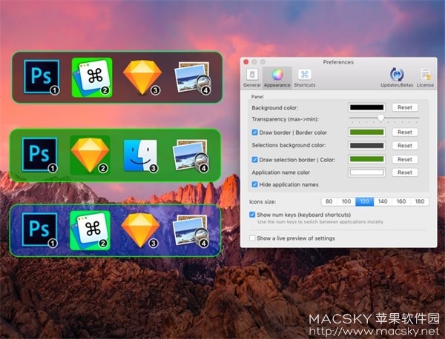Open the selection border Color swatch
The image size is (445, 339).
click(x=366, y=159)
